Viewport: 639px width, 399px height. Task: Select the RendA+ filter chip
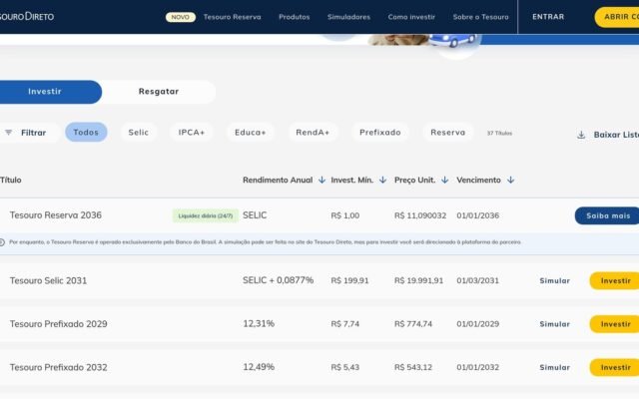click(313, 133)
